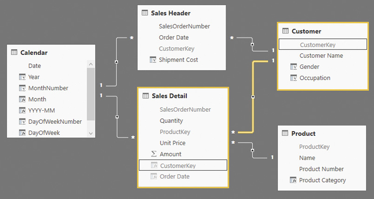This screenshot has height=199, width=374.
Task: Select the MonthNumber field
Action: pyautogui.click(x=48, y=88)
